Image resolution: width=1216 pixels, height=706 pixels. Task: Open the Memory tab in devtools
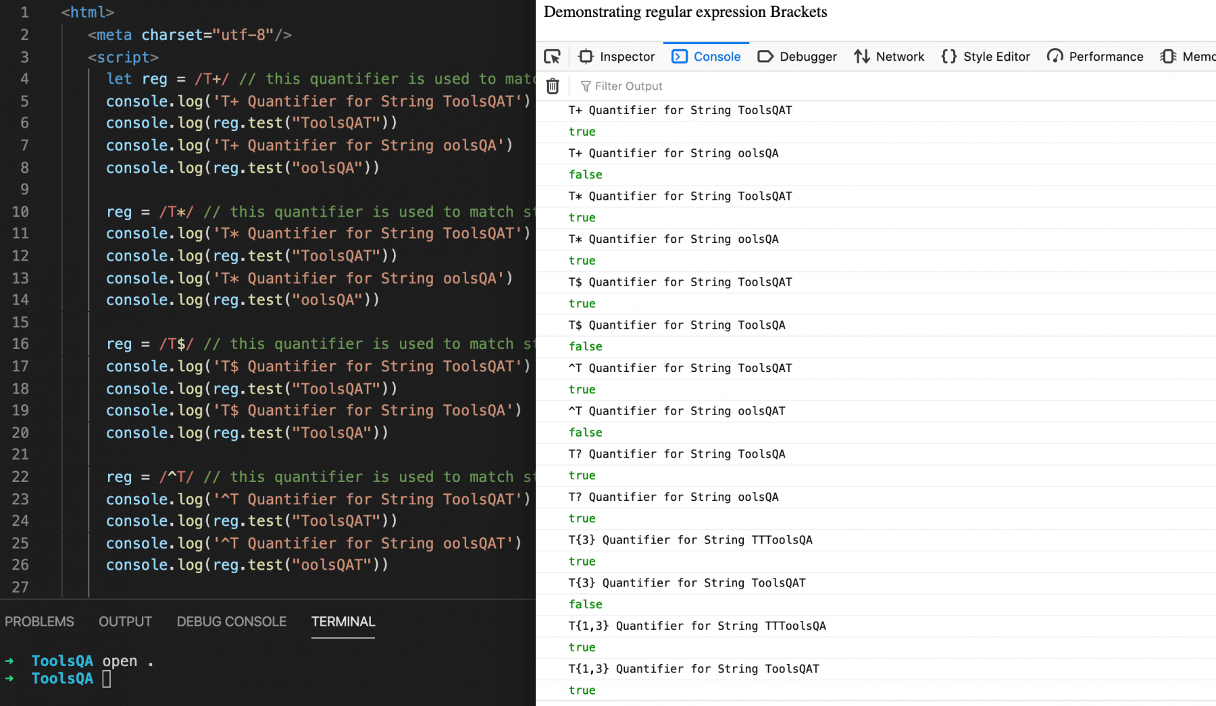1188,57
